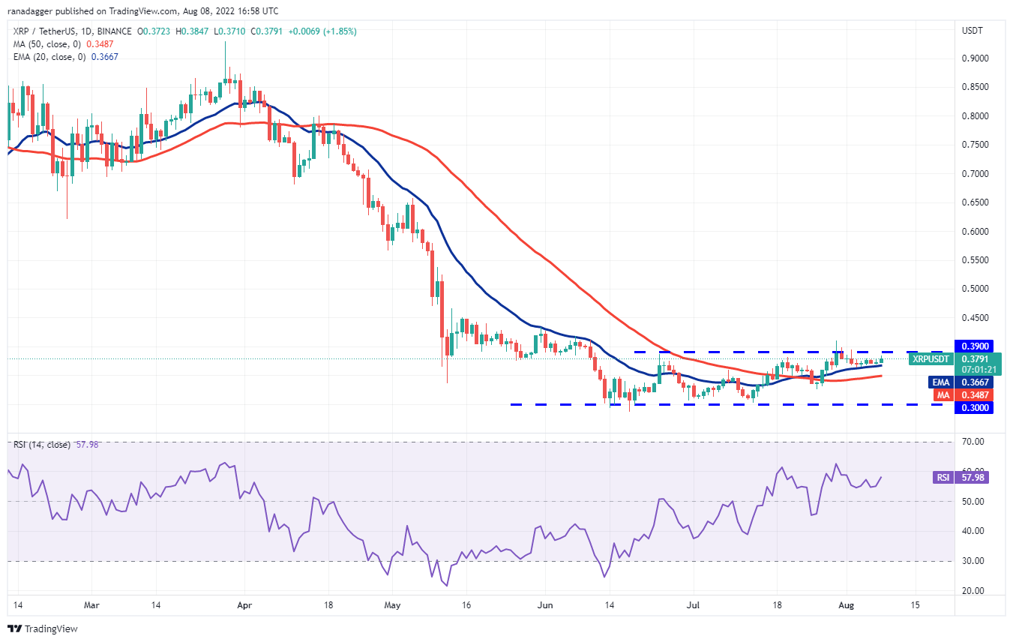Viewport: 1013px width, 642px height.
Task: Click the 0.3900 resistance price label
Action: coord(973,346)
